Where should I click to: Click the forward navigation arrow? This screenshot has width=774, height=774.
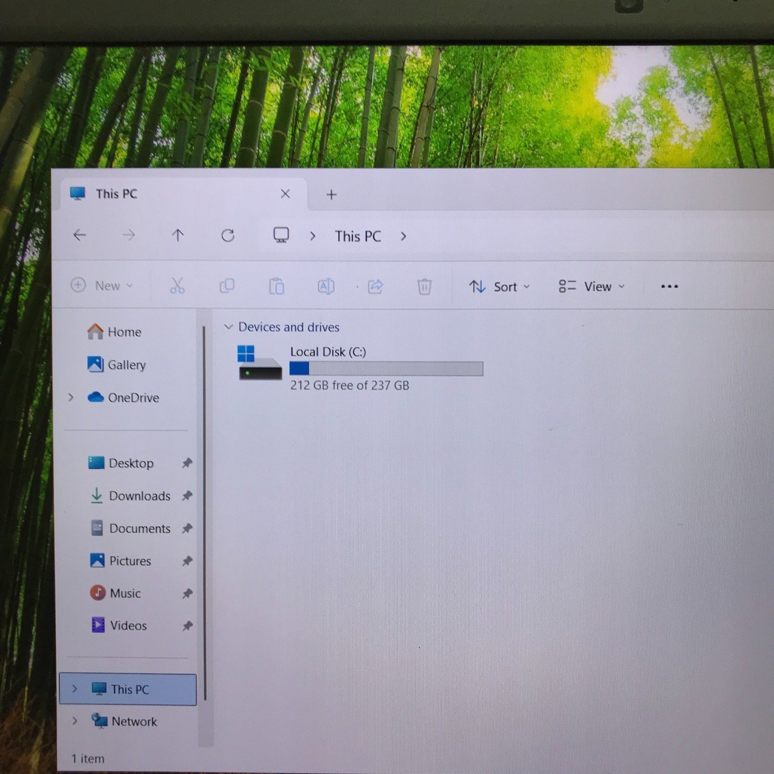coord(129,235)
